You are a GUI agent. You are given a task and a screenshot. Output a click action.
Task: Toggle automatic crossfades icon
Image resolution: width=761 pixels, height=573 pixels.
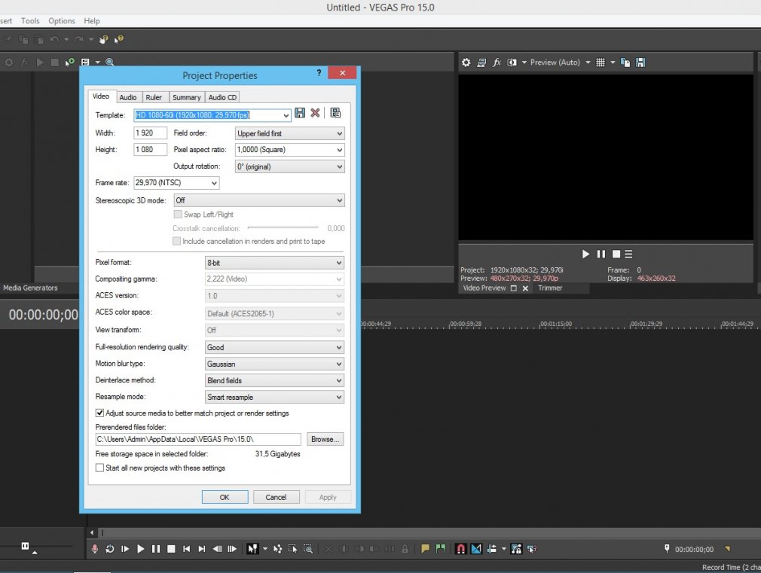pos(476,549)
